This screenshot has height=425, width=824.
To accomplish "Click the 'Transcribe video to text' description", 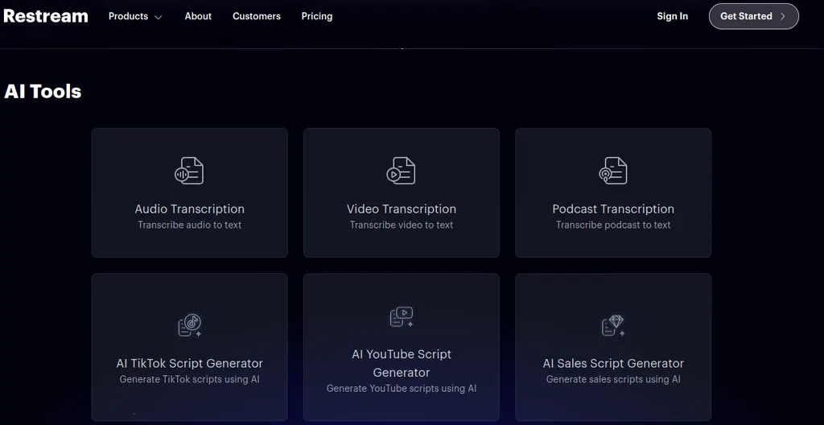I will pos(402,225).
